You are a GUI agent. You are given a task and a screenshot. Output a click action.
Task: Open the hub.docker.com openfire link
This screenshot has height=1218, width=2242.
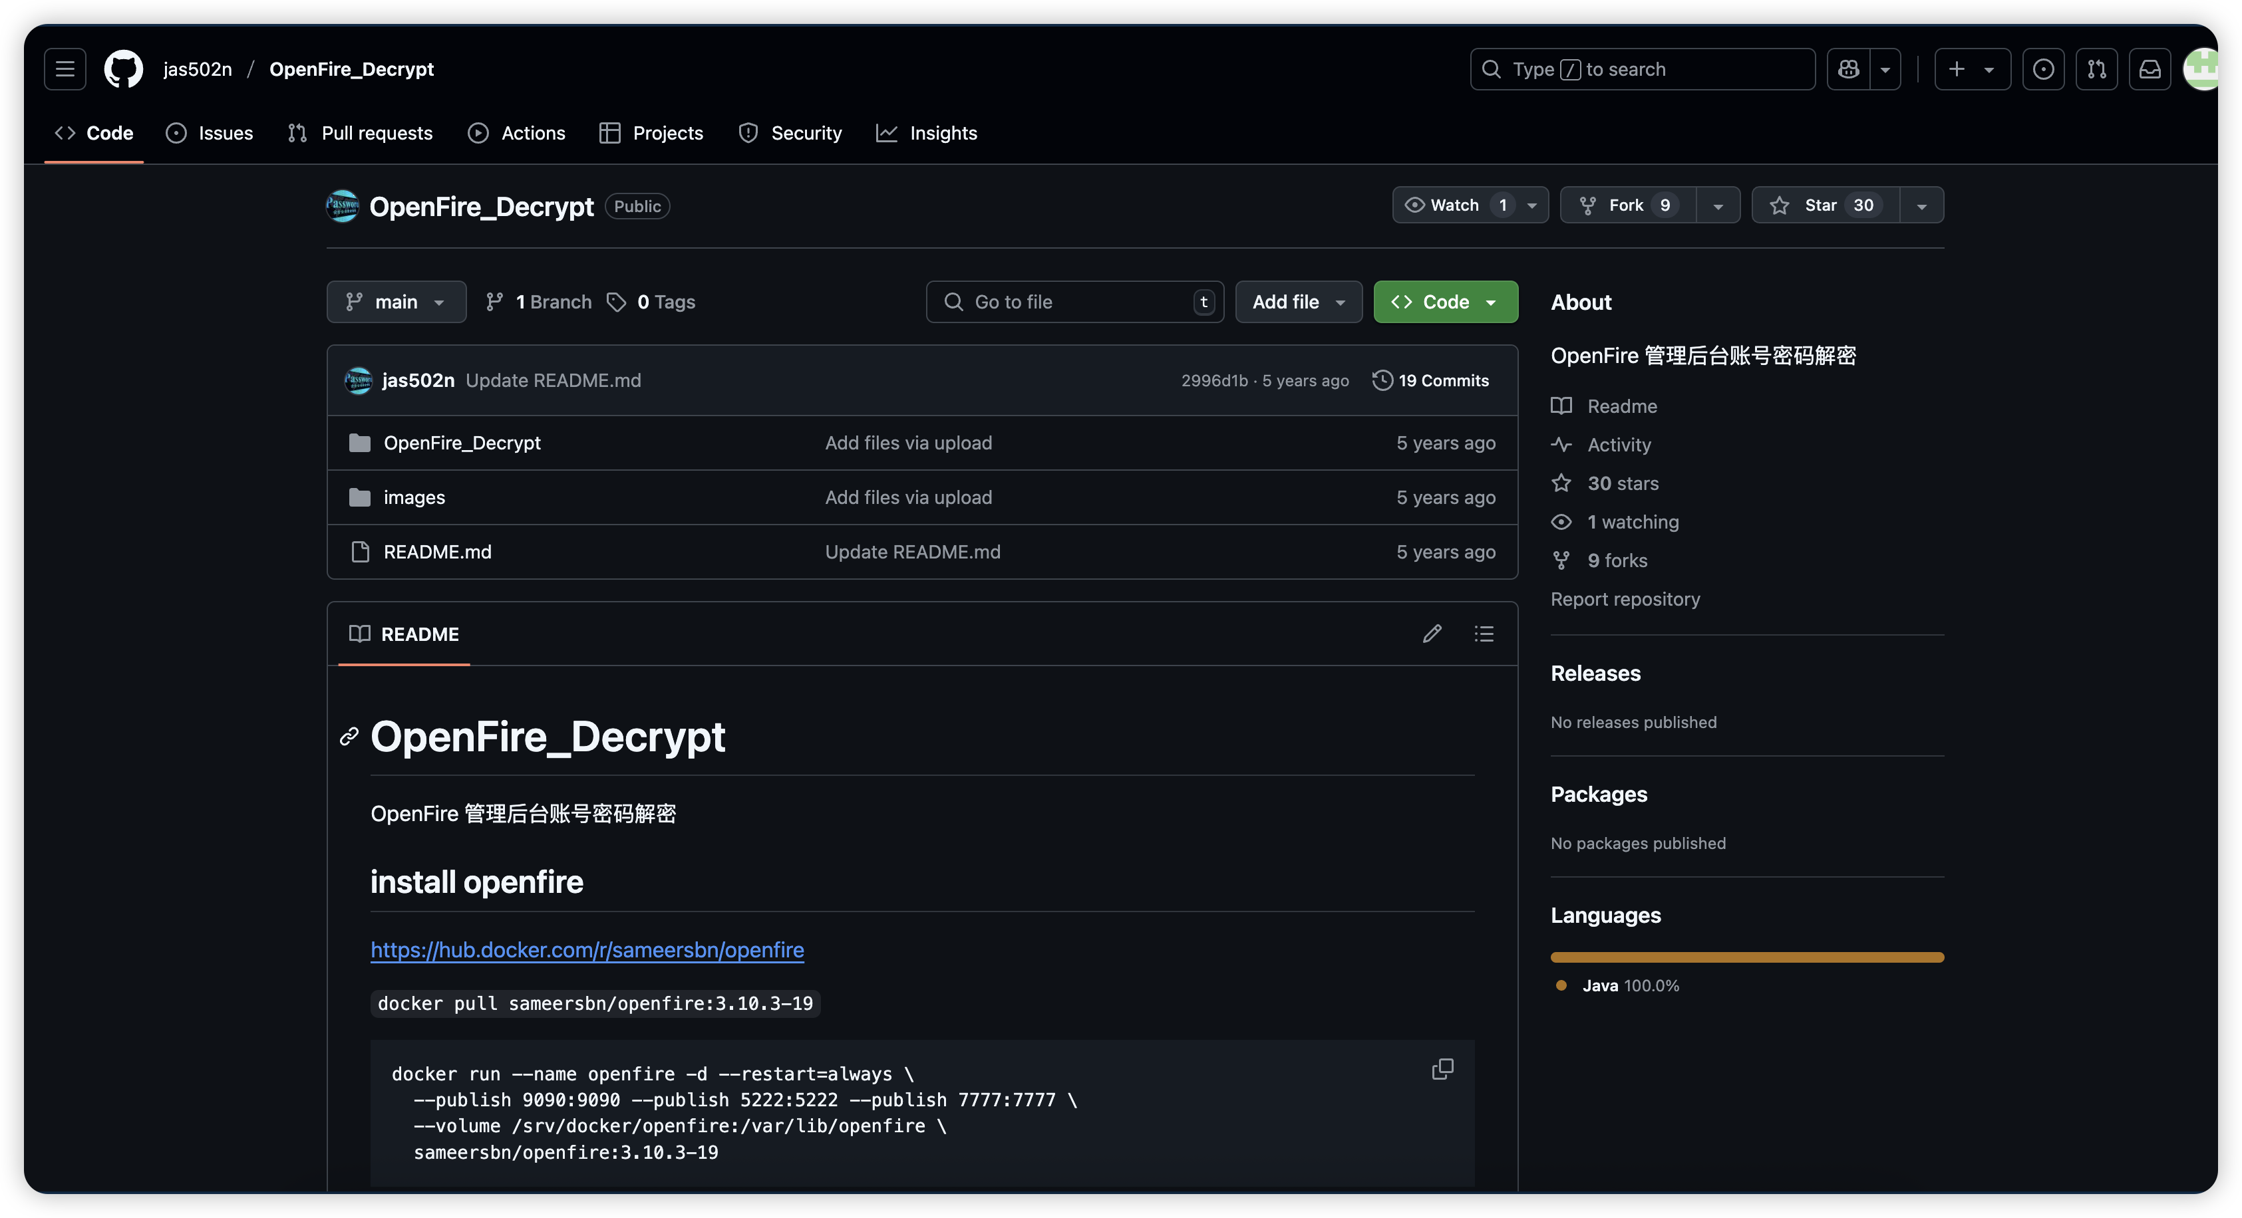click(587, 950)
